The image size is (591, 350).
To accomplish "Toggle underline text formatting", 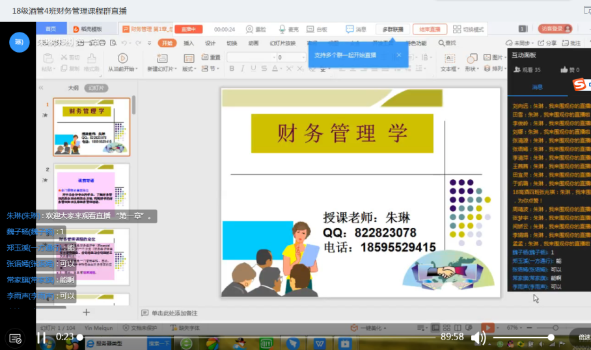I will coord(254,69).
